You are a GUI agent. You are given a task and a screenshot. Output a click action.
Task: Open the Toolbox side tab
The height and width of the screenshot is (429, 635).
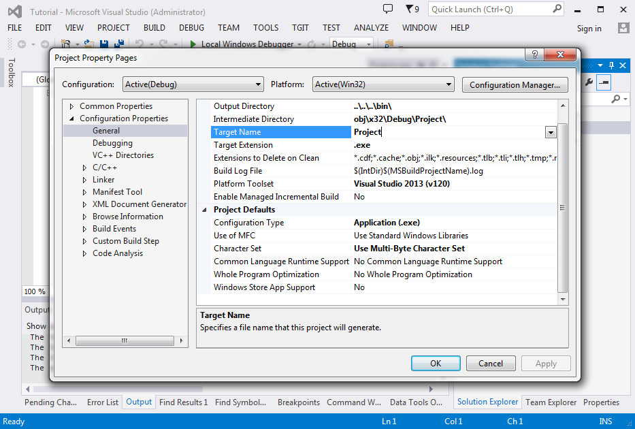tap(12, 72)
